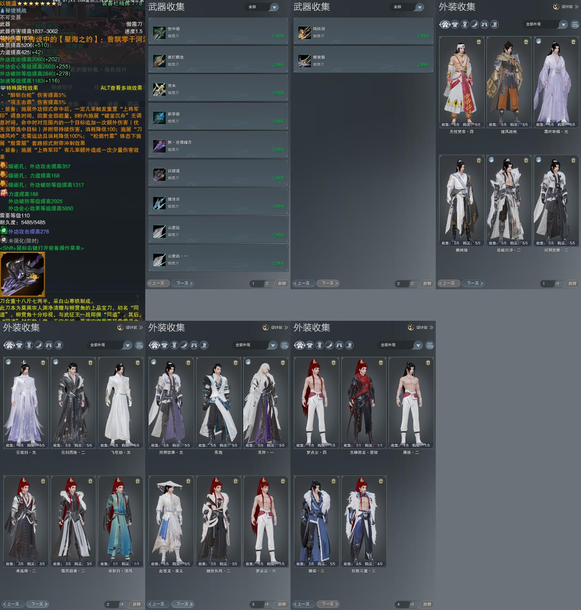
Task: Open 全部外观 dropdown on outfit page 4 panel
Action: point(400,345)
